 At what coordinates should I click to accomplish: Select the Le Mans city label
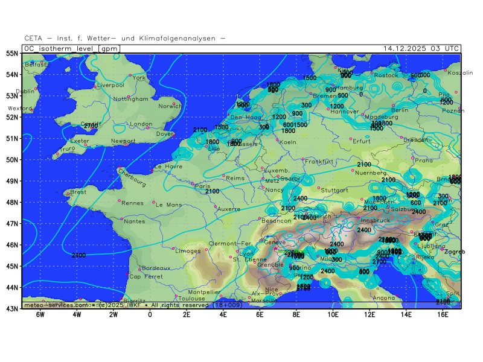point(168,205)
